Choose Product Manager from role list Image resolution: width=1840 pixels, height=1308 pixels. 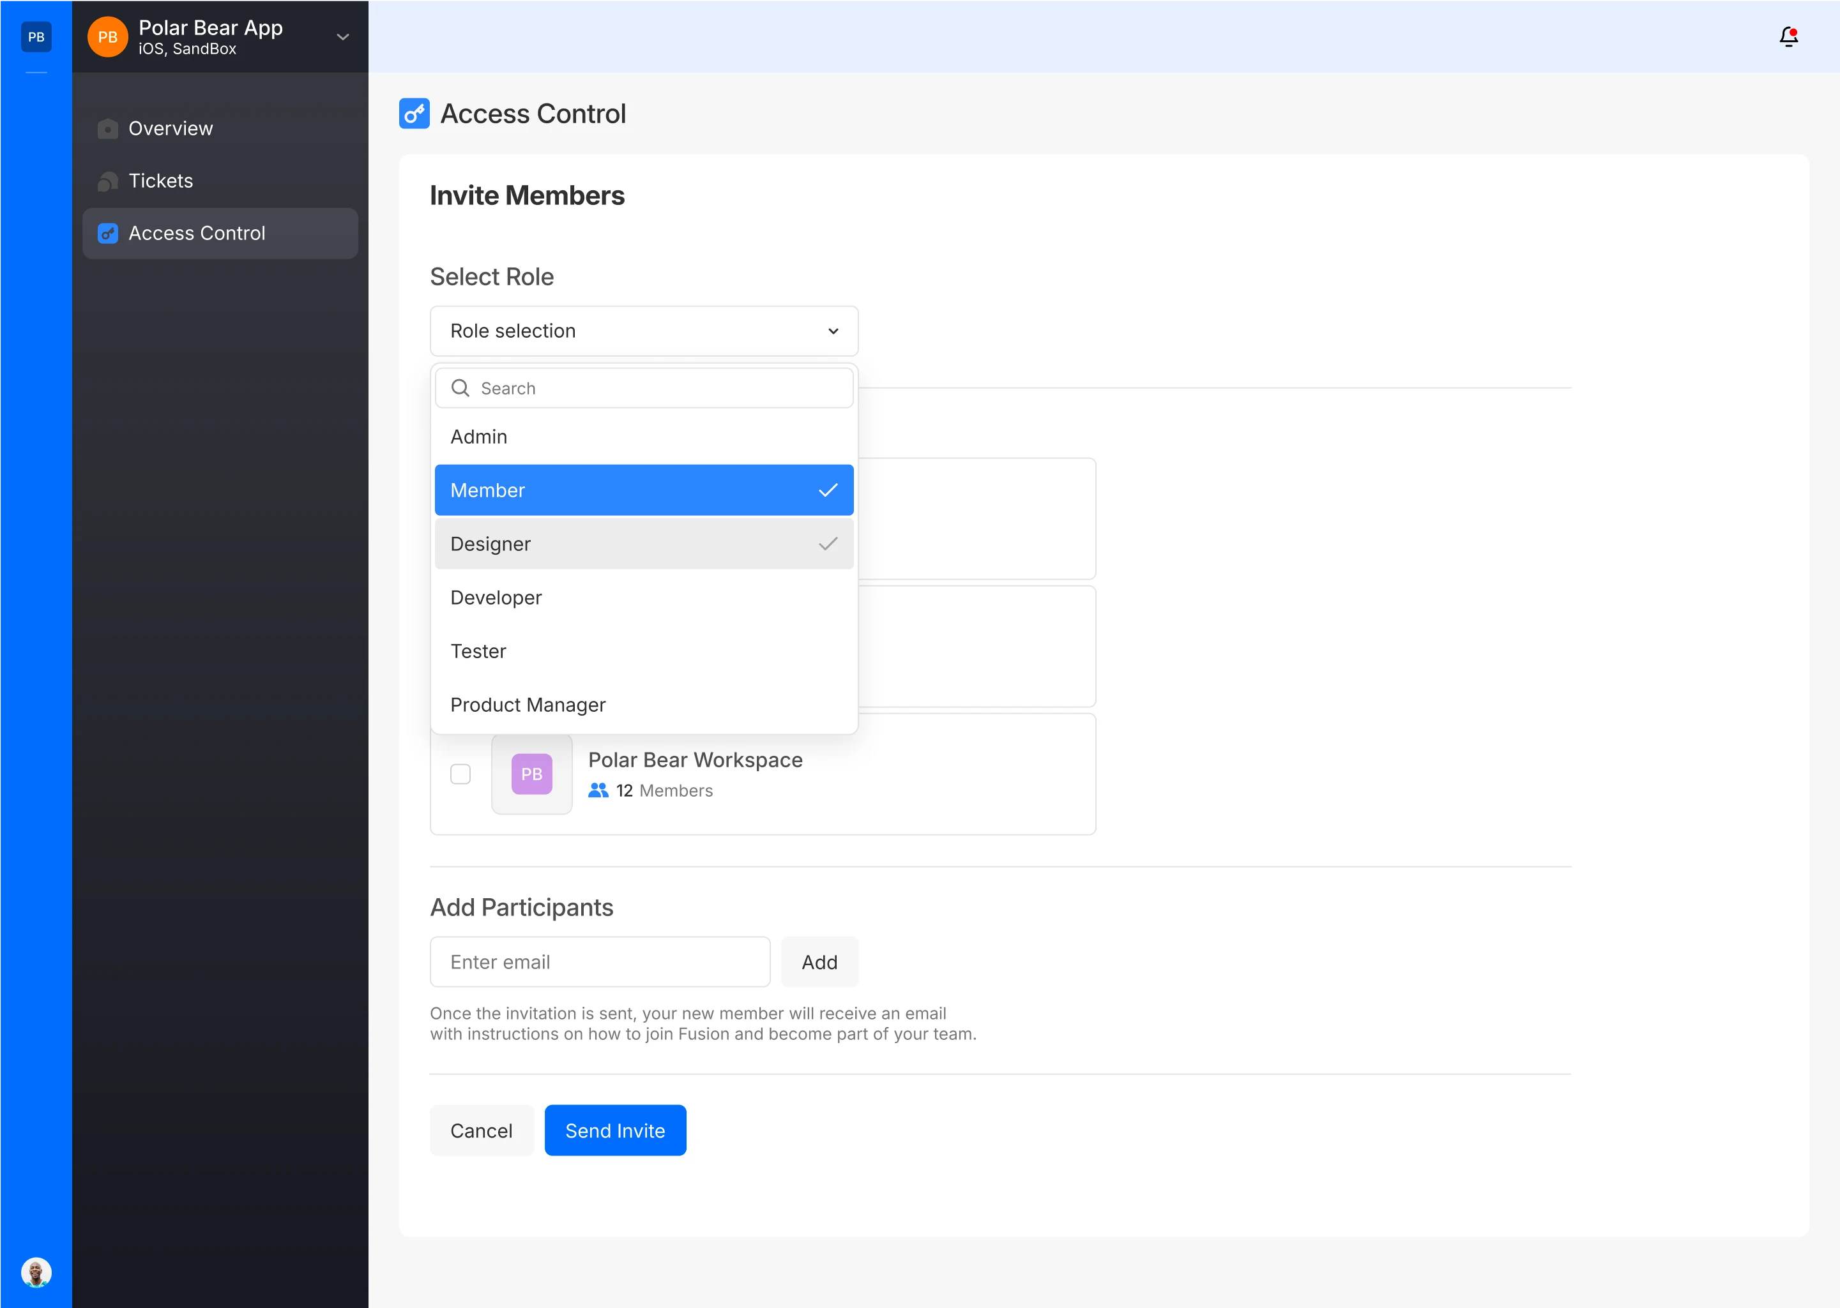pos(528,705)
